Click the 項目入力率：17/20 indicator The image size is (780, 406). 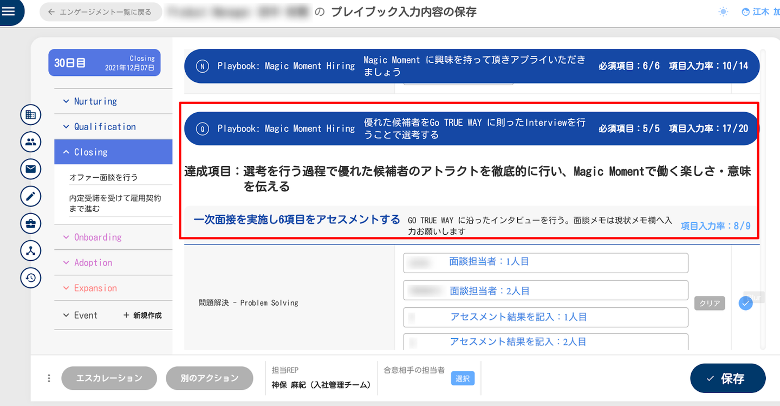click(708, 129)
